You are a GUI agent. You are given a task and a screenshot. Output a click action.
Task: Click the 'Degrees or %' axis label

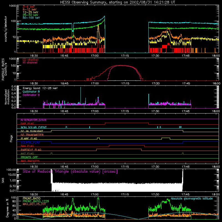click(x=7, y=208)
